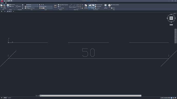
Task: Run the List command
Action: (59, 6)
